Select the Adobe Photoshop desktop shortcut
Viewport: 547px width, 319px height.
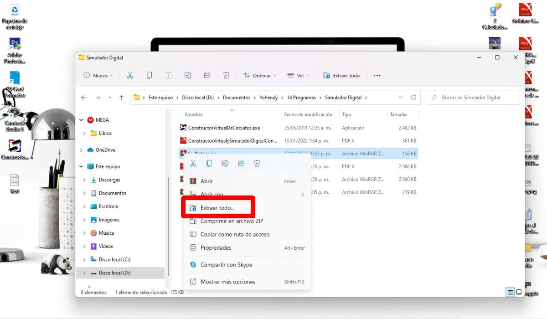pyautogui.click(x=15, y=51)
